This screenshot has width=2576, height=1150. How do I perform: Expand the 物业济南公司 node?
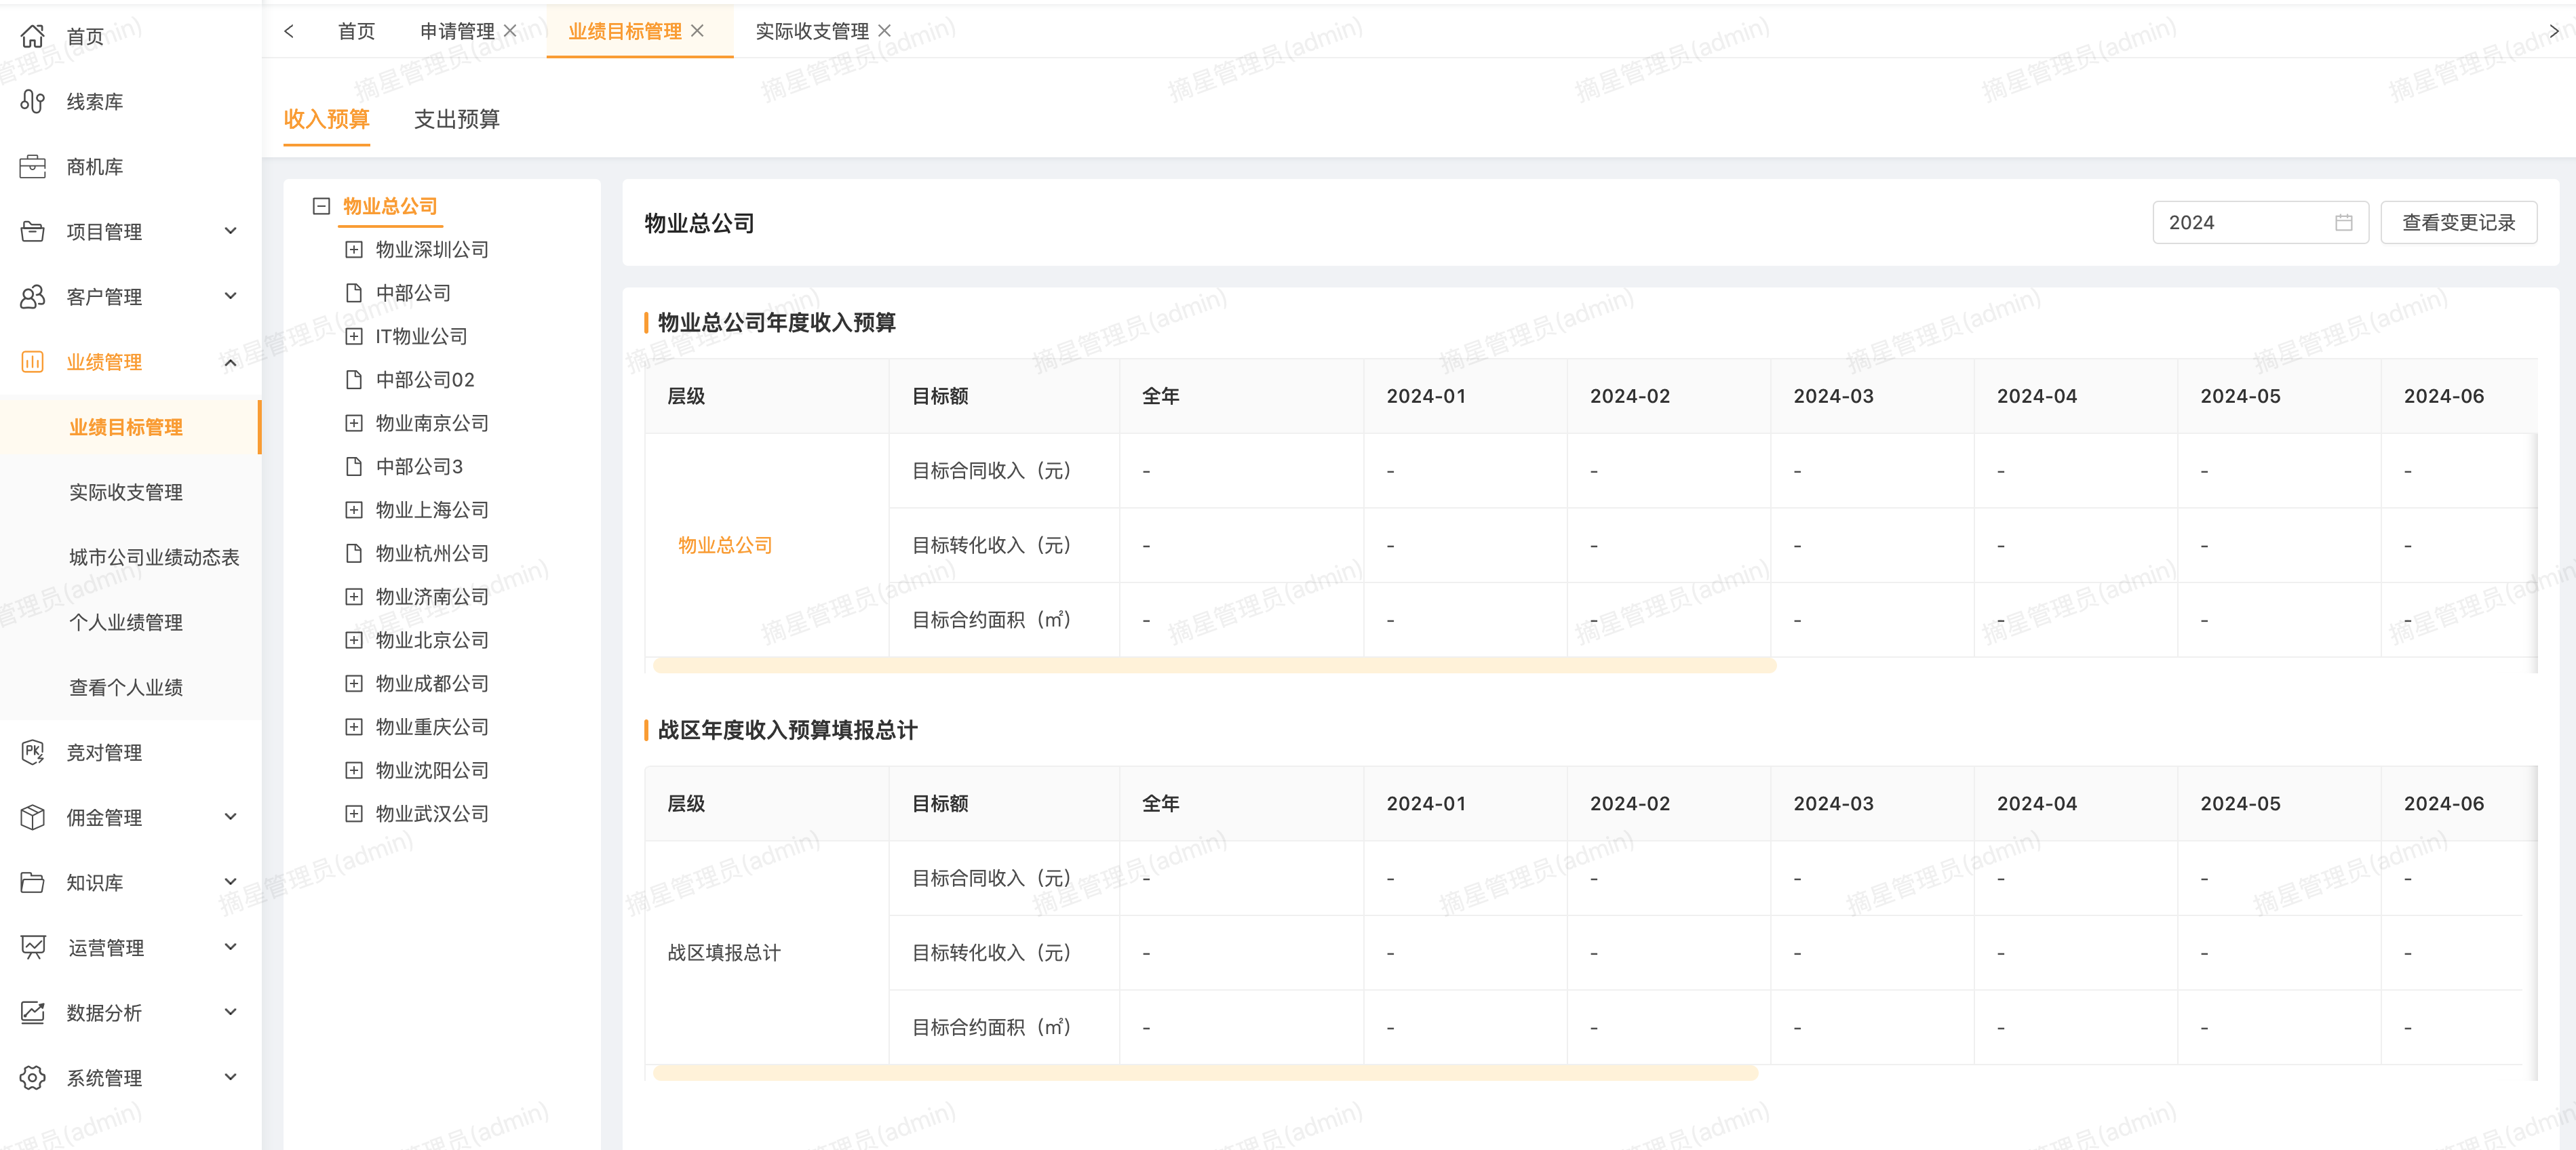tap(353, 596)
